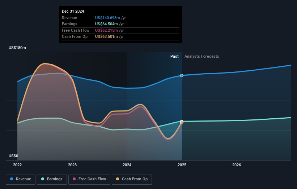Viewport: 297px width, 189px height.
Task: Click the 2023 x-axis label
Action: (72, 165)
